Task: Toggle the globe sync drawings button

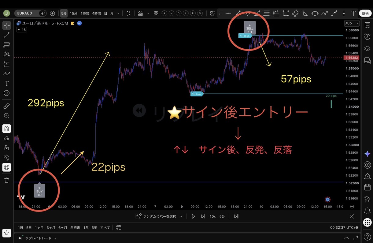Action: pos(6,167)
